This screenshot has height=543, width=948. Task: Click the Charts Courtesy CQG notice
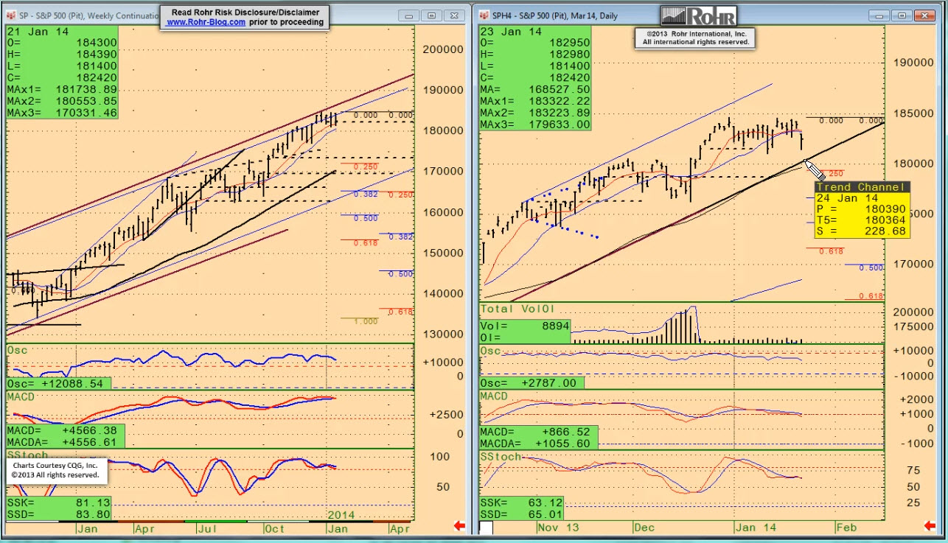[x=58, y=471]
